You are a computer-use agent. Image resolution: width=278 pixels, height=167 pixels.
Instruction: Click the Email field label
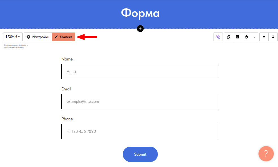coord(66,89)
